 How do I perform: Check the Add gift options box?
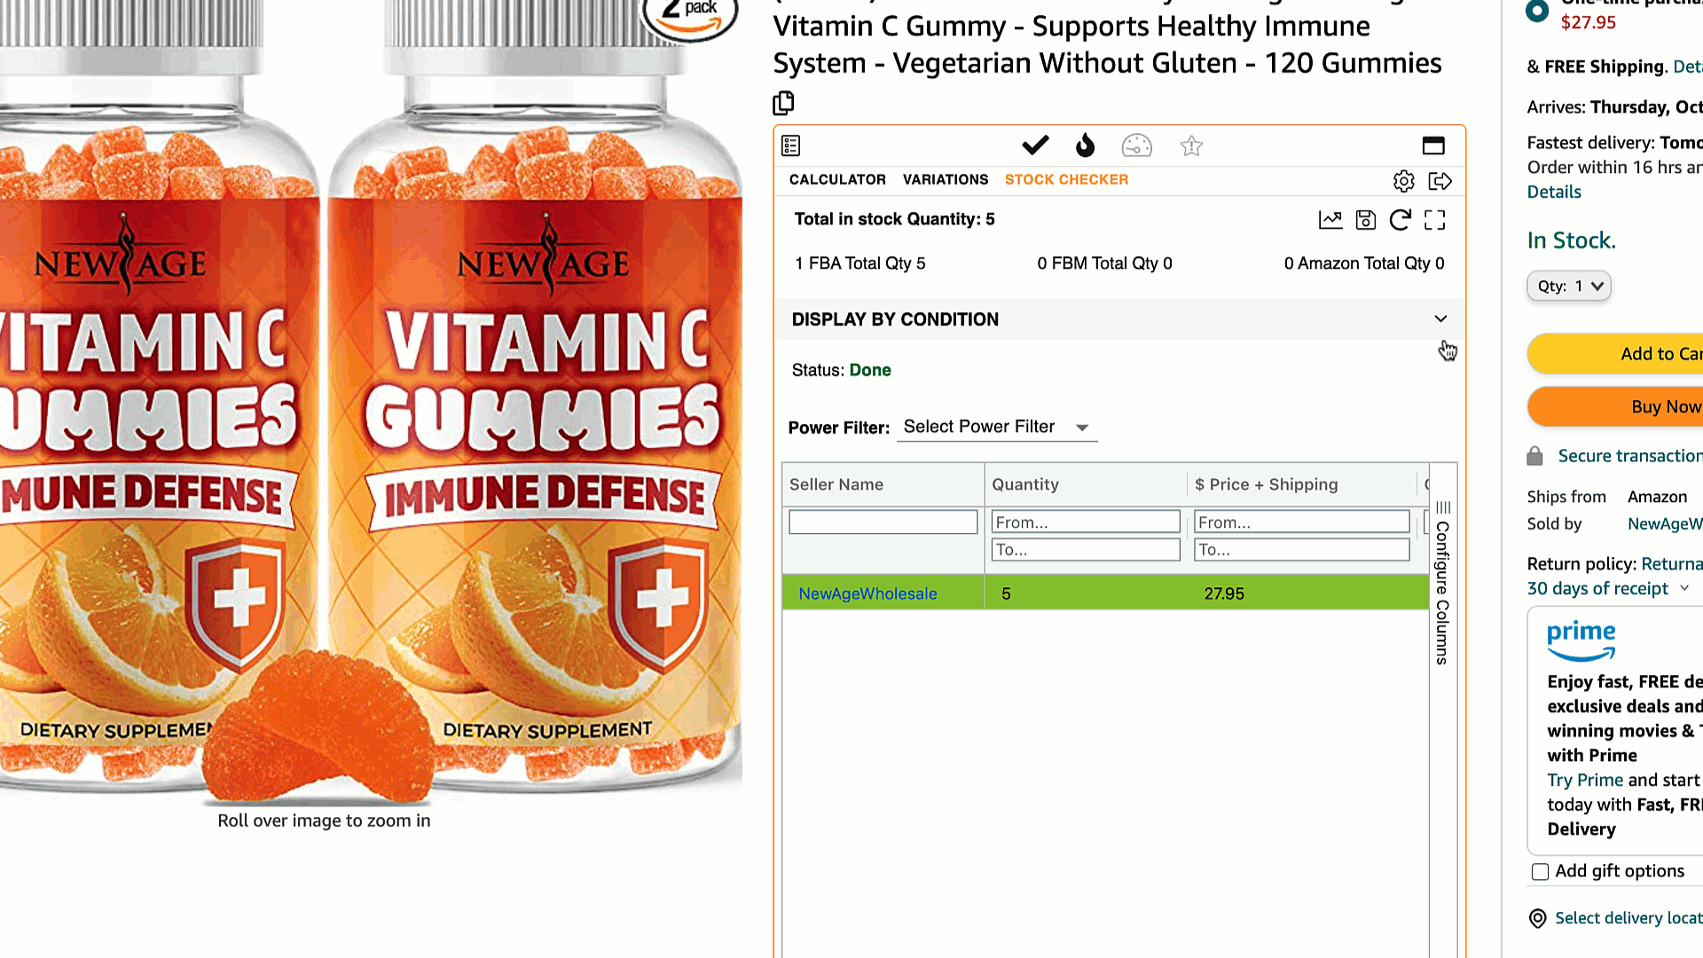coord(1540,872)
